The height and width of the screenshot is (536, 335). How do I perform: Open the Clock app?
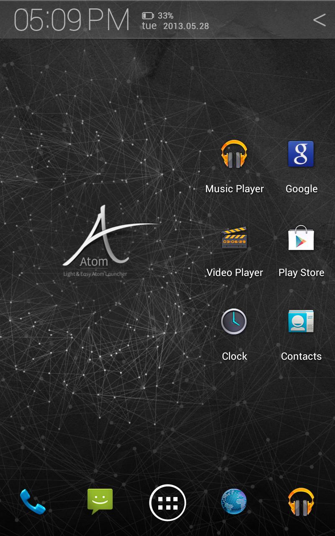tap(234, 322)
